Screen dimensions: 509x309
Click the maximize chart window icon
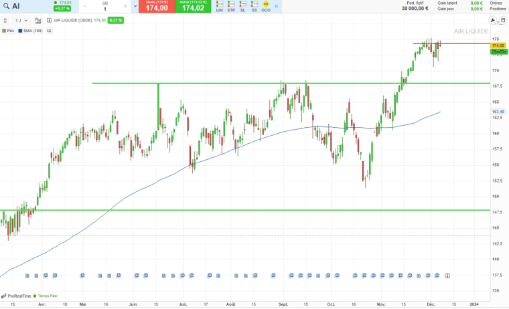click(x=503, y=21)
